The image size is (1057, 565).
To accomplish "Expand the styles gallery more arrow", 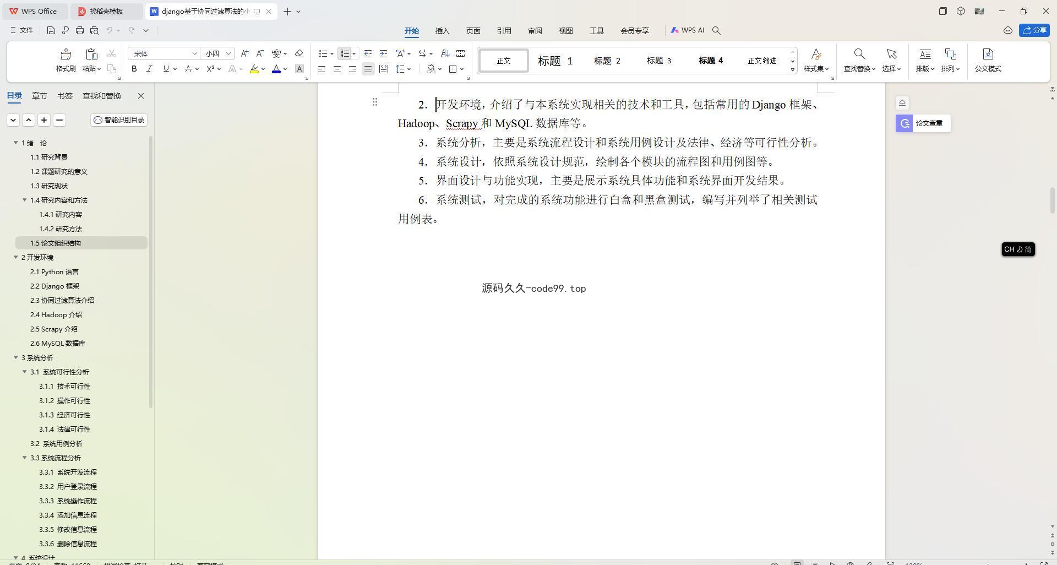I will [793, 69].
